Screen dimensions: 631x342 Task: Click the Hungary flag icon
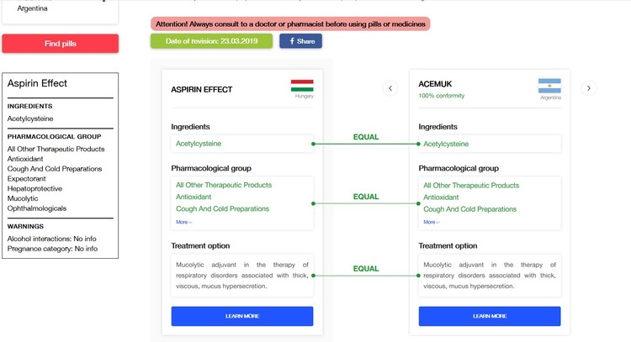tap(302, 85)
